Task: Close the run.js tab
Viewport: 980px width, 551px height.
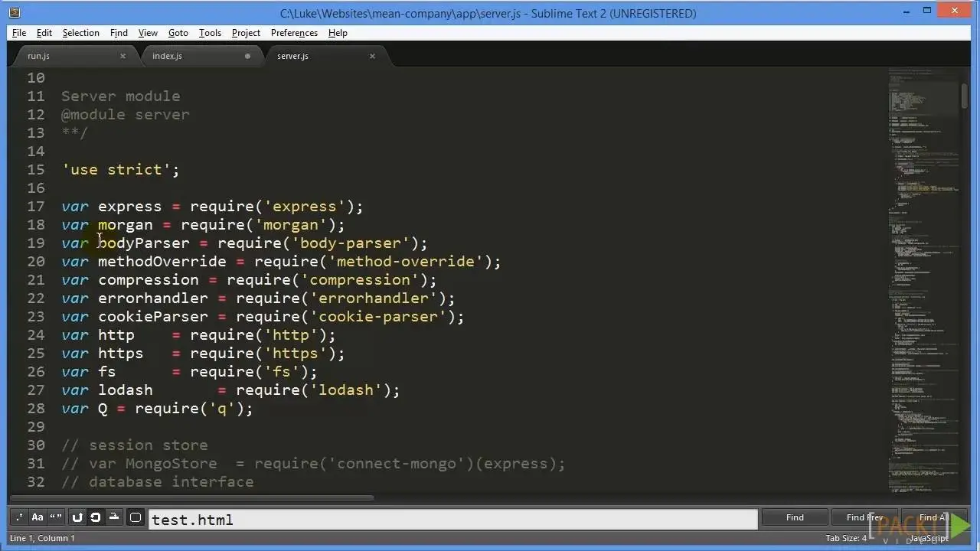Action: (123, 56)
